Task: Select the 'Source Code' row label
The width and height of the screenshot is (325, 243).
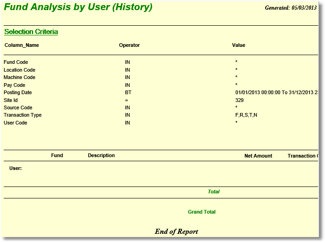Action: [x=18, y=107]
